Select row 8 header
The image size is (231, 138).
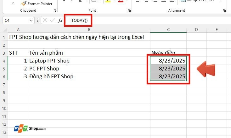pyautogui.click(x=4, y=93)
